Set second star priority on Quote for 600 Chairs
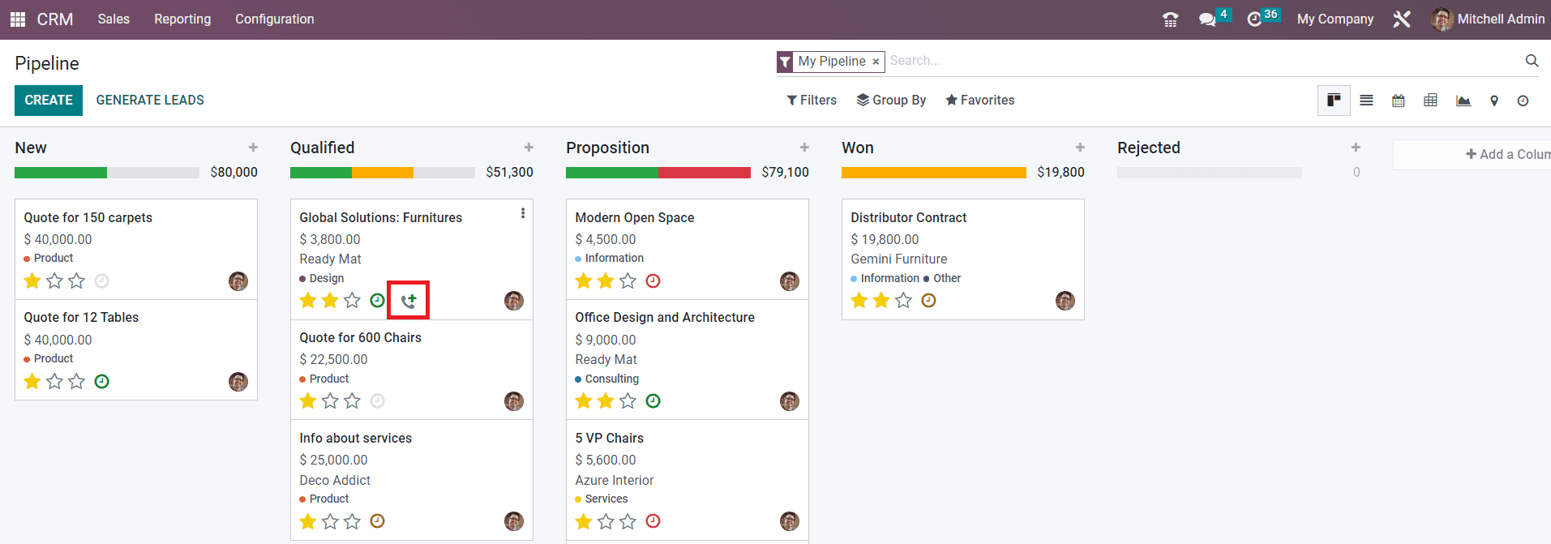 (330, 401)
